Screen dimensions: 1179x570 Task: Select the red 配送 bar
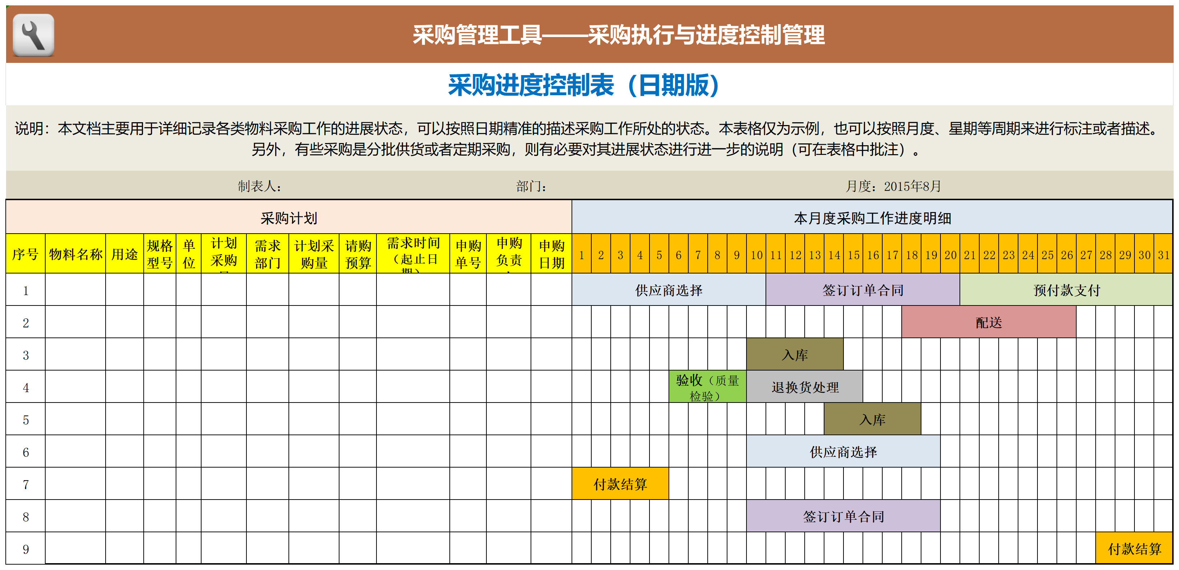(x=989, y=322)
